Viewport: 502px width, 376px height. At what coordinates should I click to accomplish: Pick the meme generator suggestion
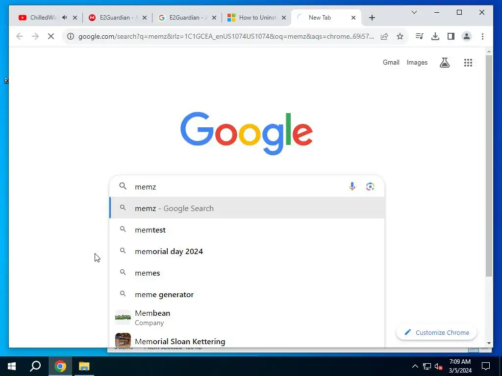coord(247,294)
